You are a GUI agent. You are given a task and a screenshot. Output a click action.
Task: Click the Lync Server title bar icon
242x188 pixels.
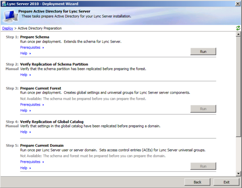click(x=3, y=3)
